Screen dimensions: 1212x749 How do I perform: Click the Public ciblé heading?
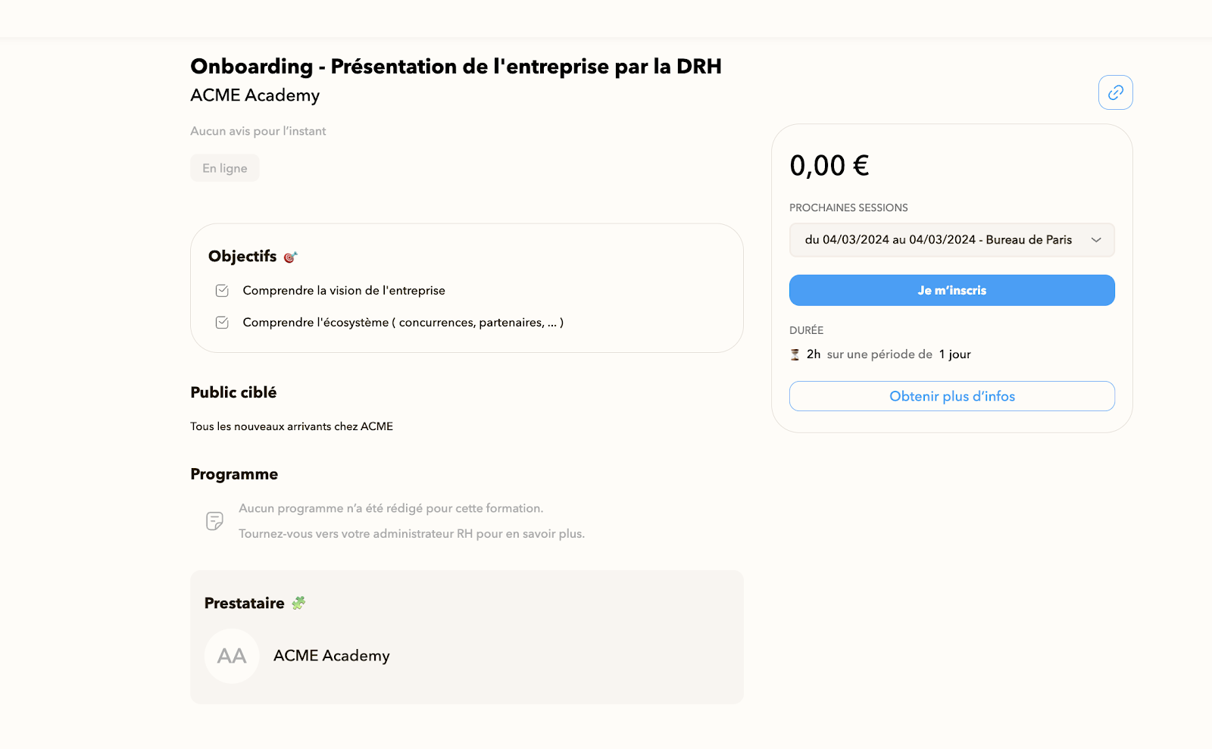233,392
